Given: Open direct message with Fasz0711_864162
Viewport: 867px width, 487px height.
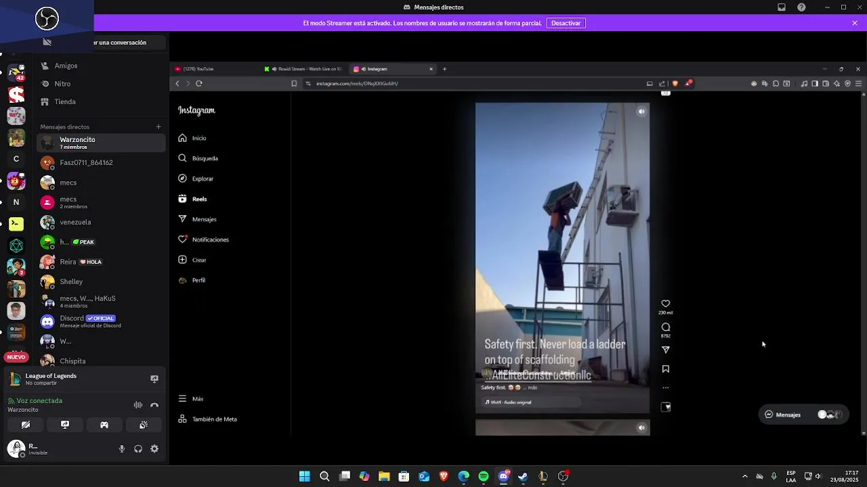Looking at the screenshot, I should (x=101, y=163).
